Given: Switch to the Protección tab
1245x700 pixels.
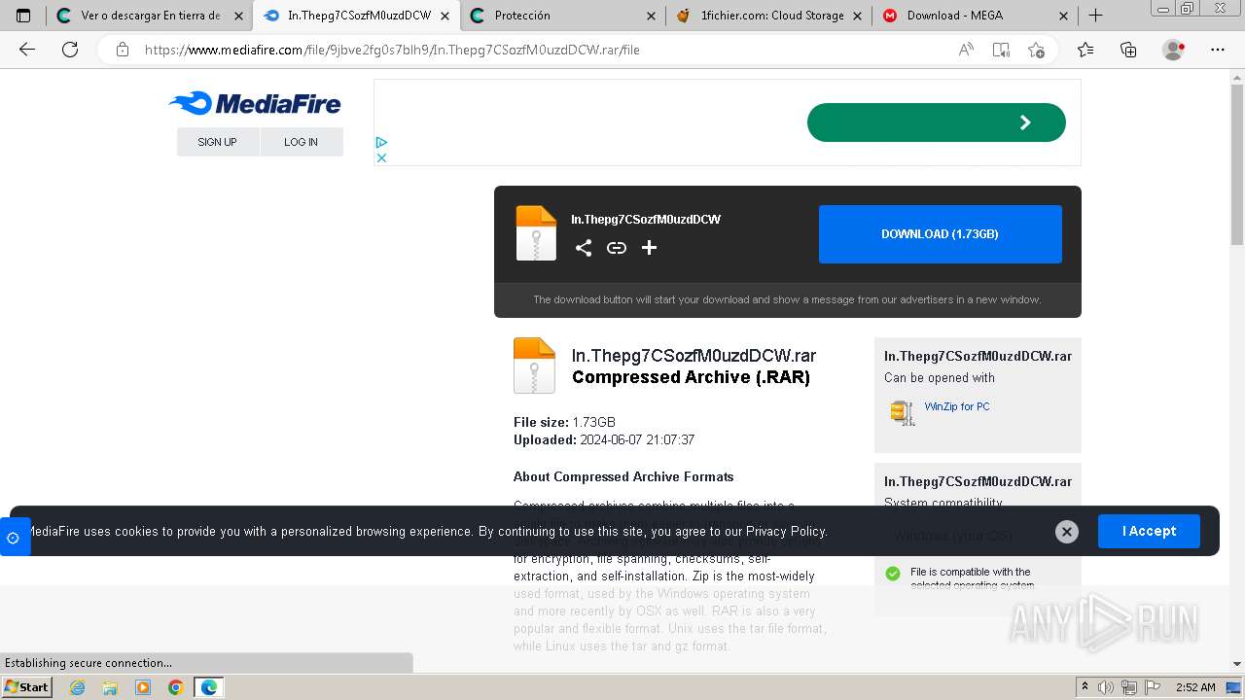Looking at the screenshot, I should tap(562, 16).
